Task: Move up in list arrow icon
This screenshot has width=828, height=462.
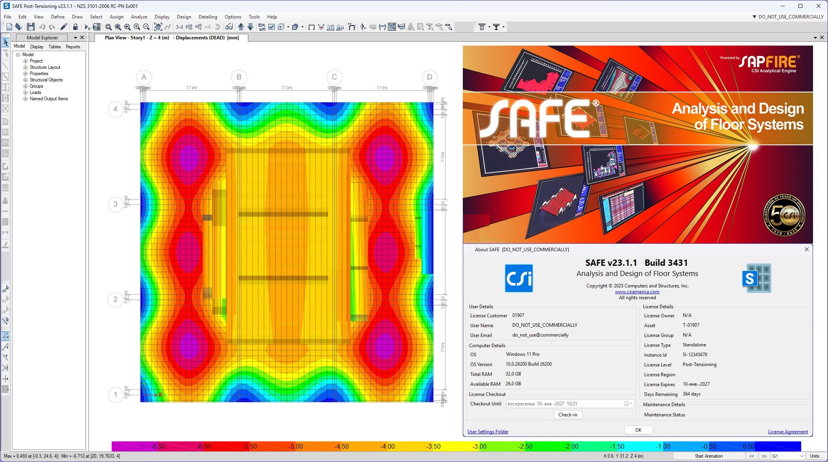Action: point(241,27)
